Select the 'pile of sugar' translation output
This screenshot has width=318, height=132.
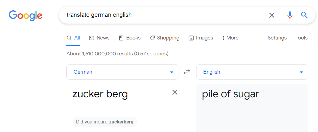(231, 94)
